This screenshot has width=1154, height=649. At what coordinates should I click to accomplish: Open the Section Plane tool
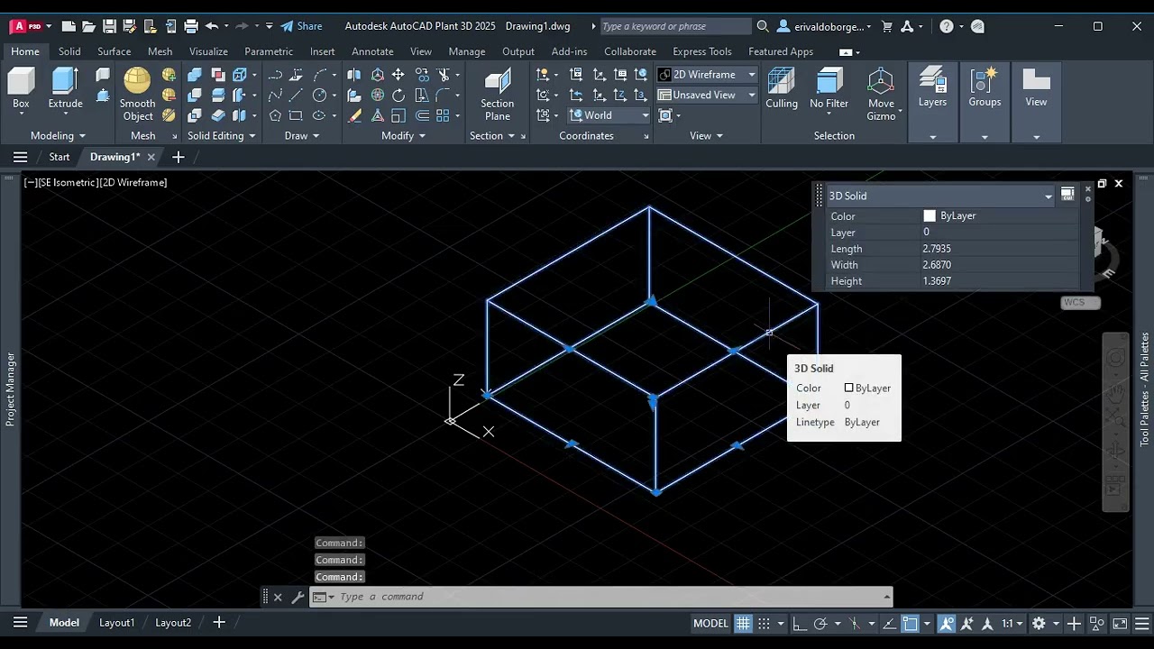pyautogui.click(x=497, y=95)
